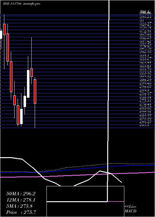
Task: Click the 289.8 price axis label
Action: coord(144,91)
